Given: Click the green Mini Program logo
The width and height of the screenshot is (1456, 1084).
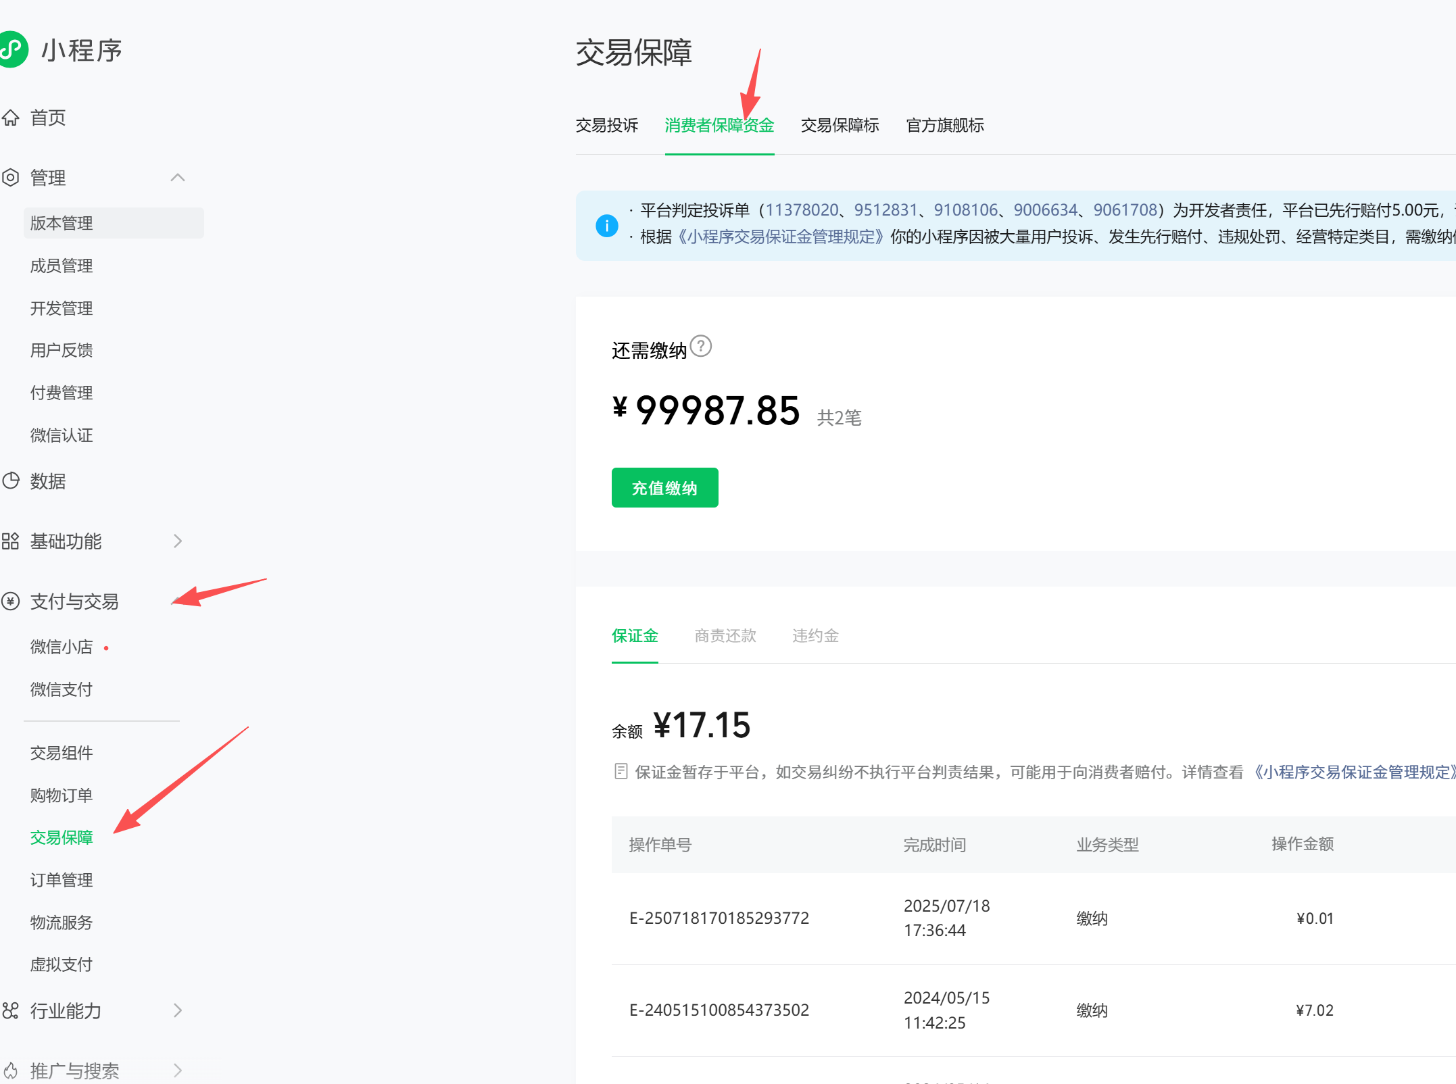Looking at the screenshot, I should 12,49.
